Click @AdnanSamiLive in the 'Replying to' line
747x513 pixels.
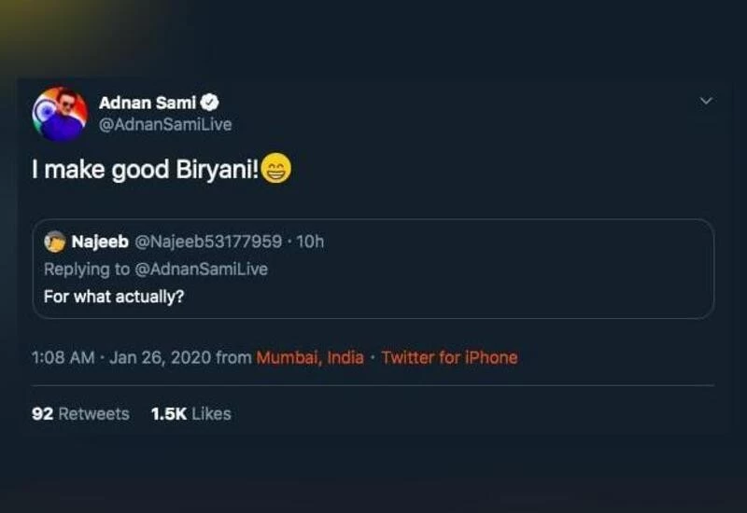point(204,269)
